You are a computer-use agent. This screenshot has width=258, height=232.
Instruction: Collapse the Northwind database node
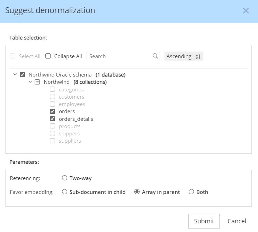click(30, 82)
